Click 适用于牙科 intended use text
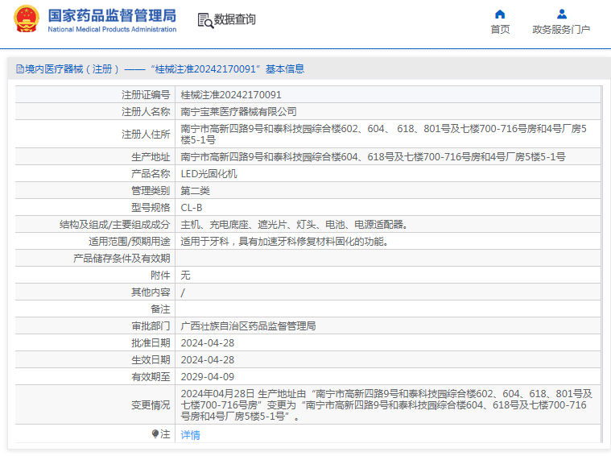Screen dimensions: 611x456 (285, 242)
